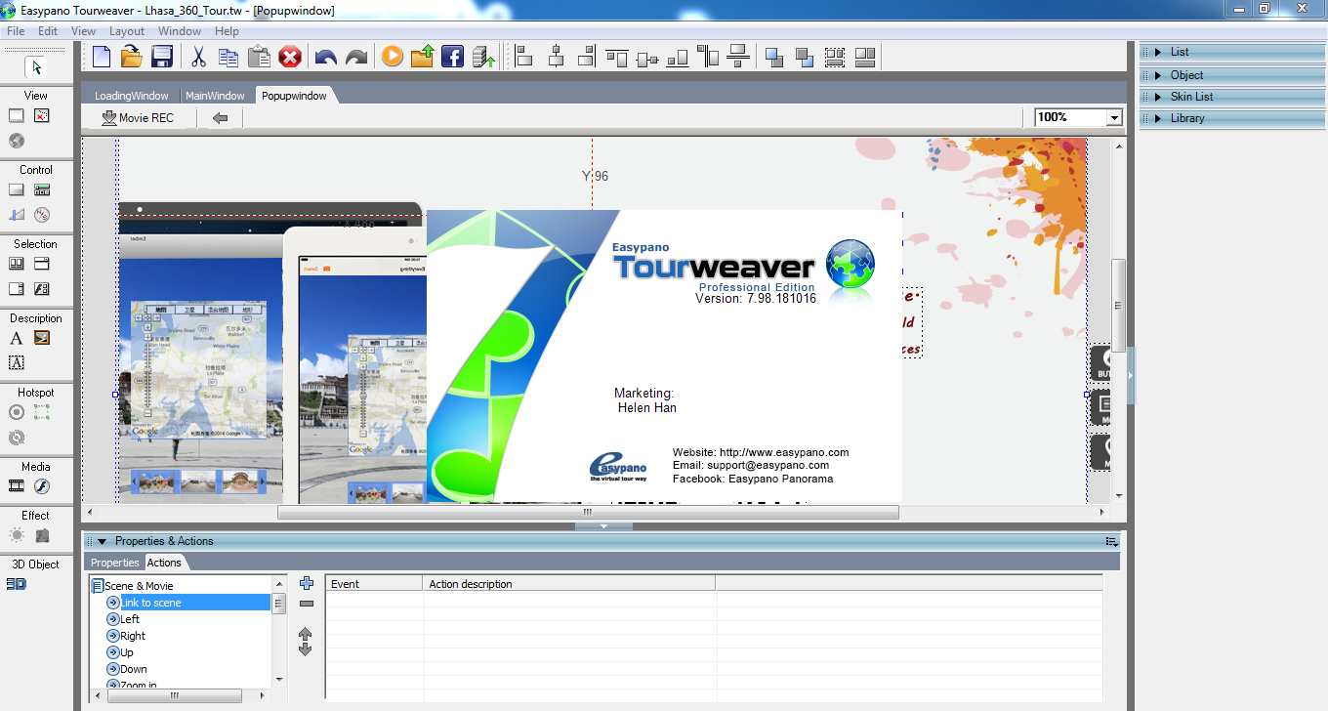The image size is (1328, 711).
Task: Align selected objects to the right edge
Action: [x=586, y=57]
